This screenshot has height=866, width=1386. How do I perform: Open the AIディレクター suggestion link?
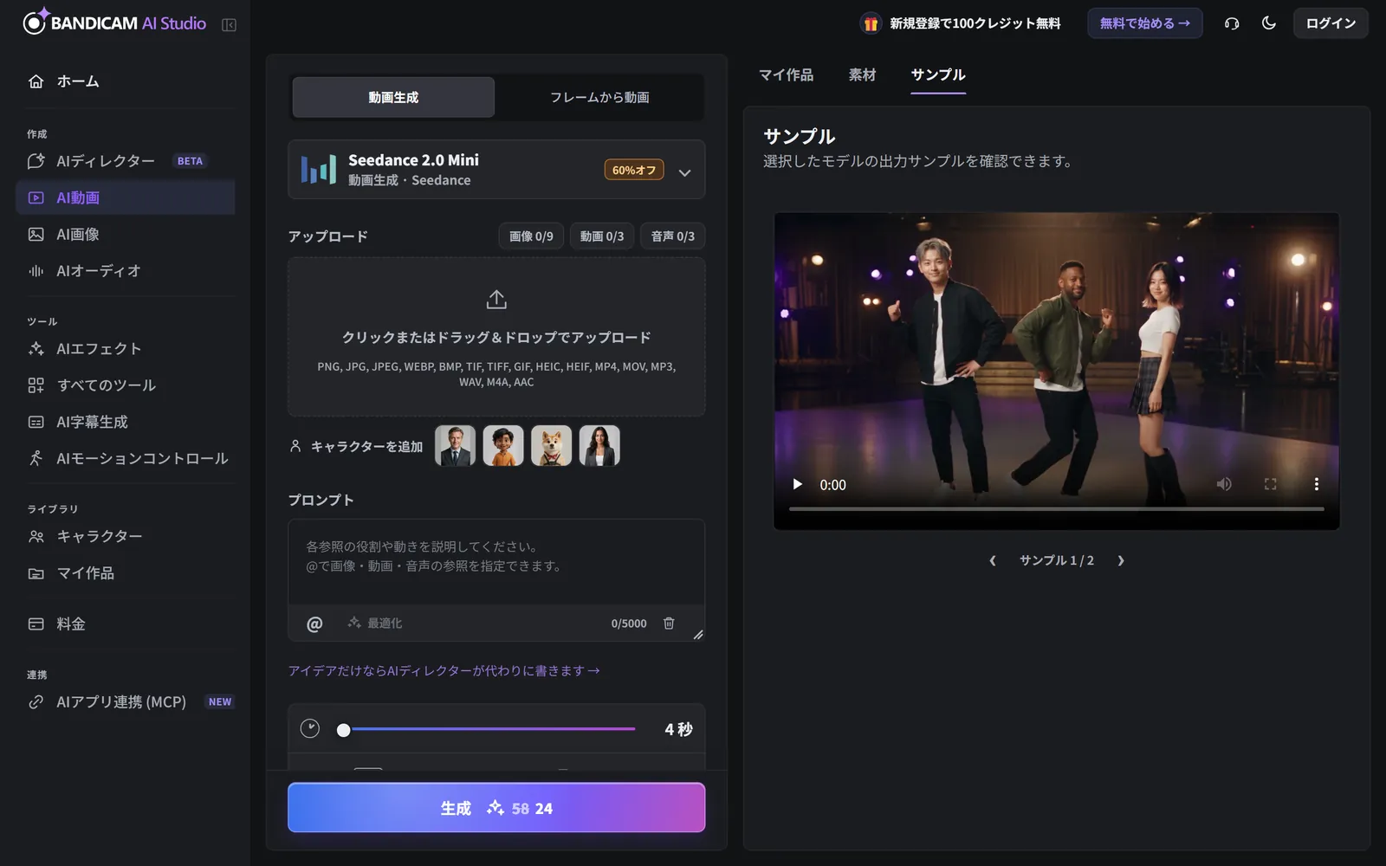(444, 670)
